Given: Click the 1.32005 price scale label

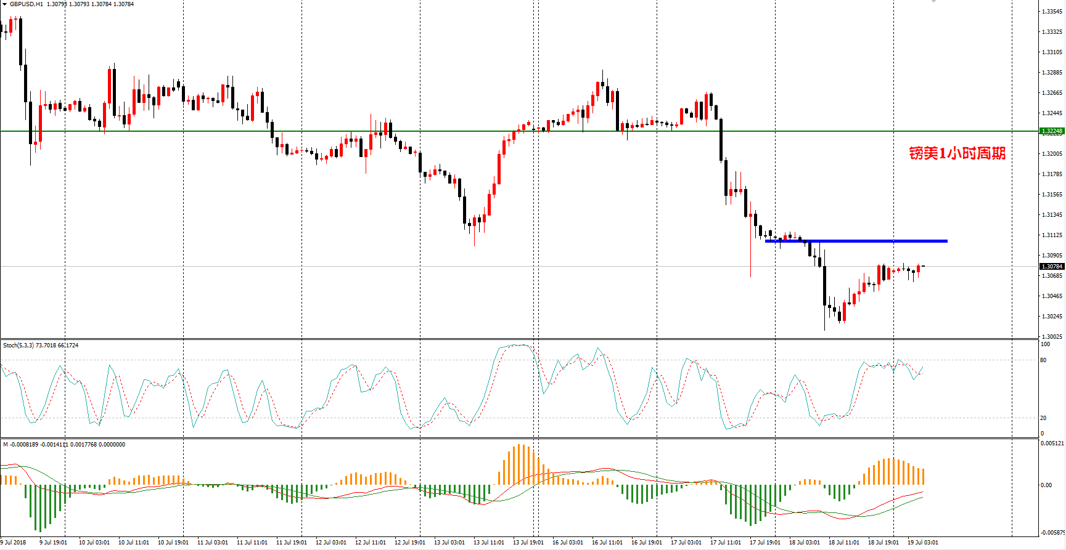Looking at the screenshot, I should coord(1052,154).
